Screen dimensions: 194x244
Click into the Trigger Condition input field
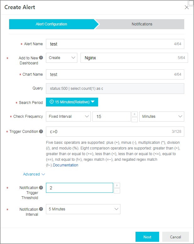tap(115, 132)
